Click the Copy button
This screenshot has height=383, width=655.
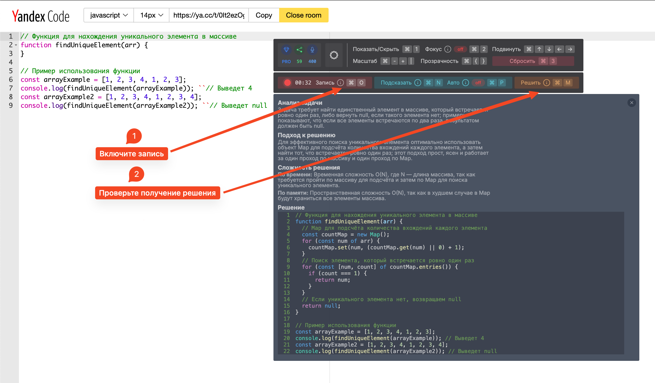tap(264, 15)
